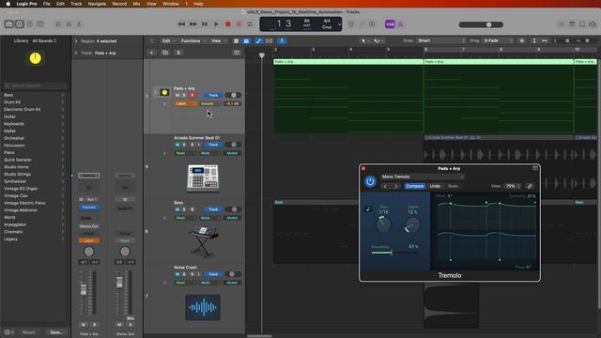Viewport: 601px width, 338px height.
Task: Mute the Arcade Summer Beat 01 track
Action: click(x=177, y=145)
